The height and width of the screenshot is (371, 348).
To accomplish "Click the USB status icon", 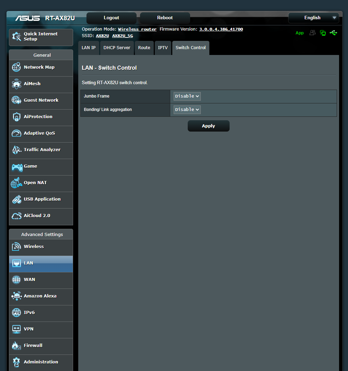I will (333, 33).
